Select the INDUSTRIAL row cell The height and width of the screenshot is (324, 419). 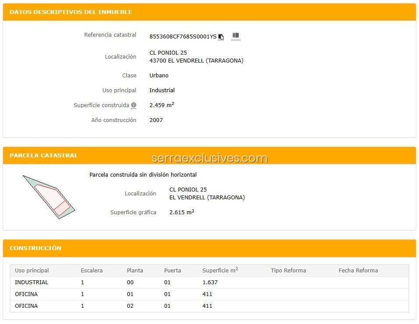tap(32, 282)
